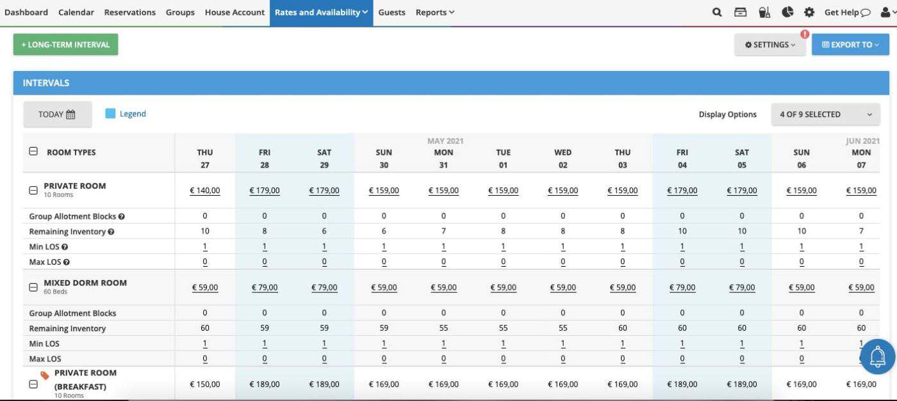
Task: Click the cash drawer icon in the top bar
Action: tap(741, 12)
